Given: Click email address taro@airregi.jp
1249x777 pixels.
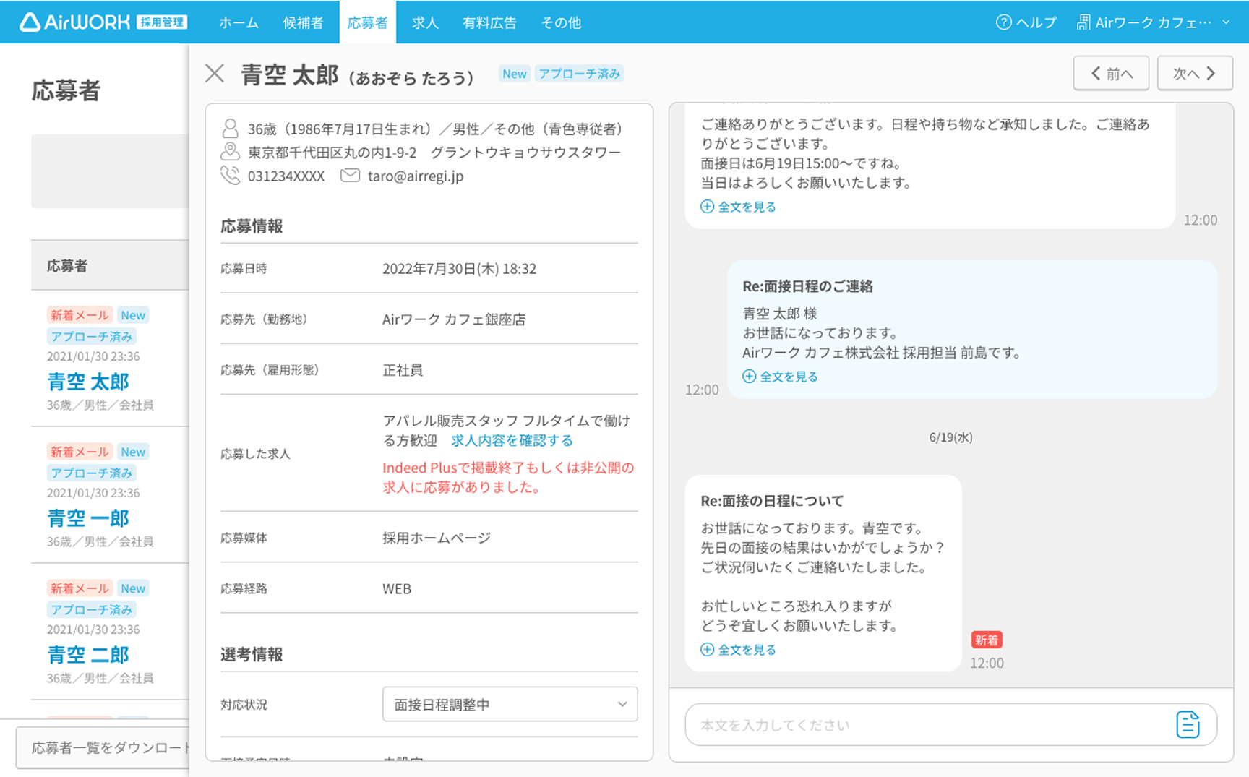Looking at the screenshot, I should click(x=416, y=176).
